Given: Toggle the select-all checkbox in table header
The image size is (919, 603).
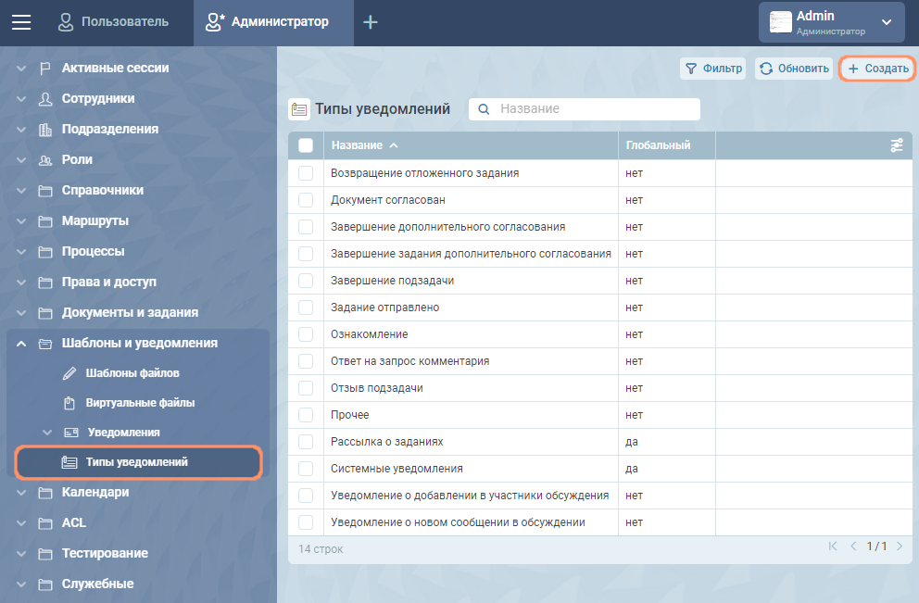Looking at the screenshot, I should click(x=306, y=145).
